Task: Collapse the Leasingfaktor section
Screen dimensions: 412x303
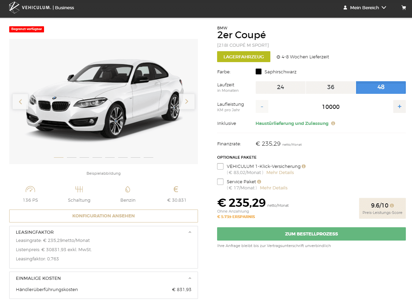Action: 190,232
